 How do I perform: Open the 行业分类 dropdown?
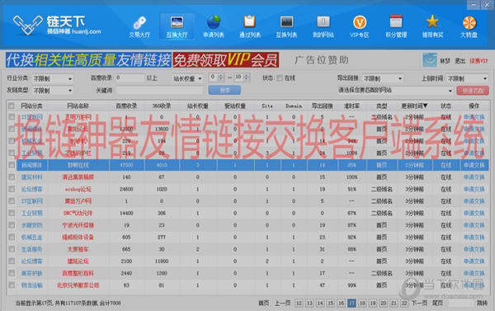53,78
